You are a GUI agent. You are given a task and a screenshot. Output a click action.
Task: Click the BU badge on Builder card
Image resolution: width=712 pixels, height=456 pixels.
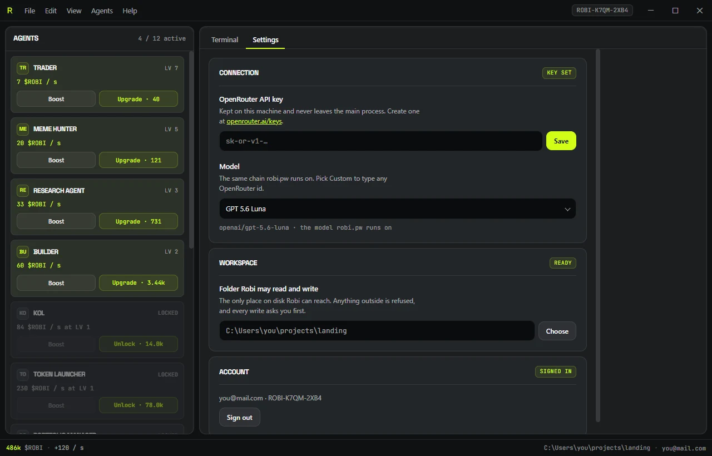tap(23, 252)
